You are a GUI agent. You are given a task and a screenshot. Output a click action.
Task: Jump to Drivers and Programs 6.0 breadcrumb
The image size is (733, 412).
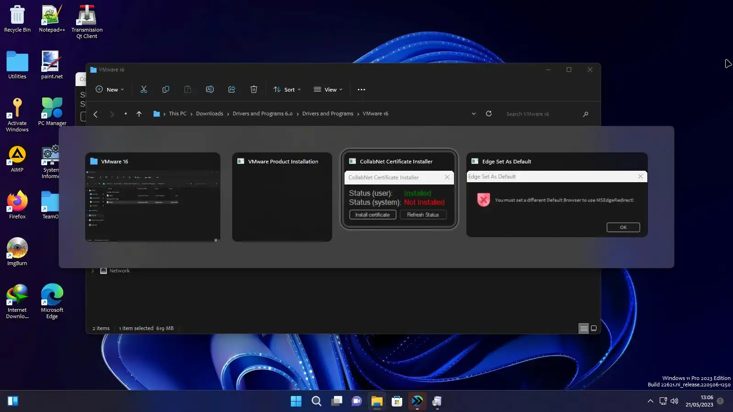point(263,114)
